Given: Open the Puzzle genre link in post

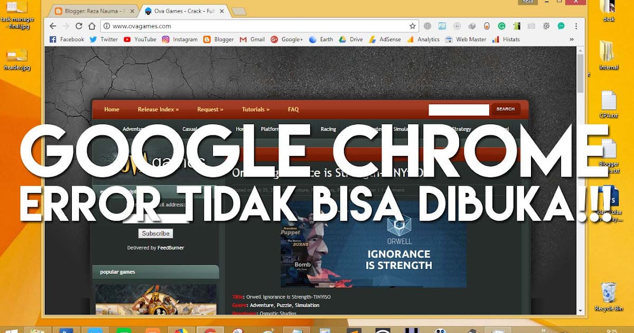Looking at the screenshot, I should coord(285,305).
